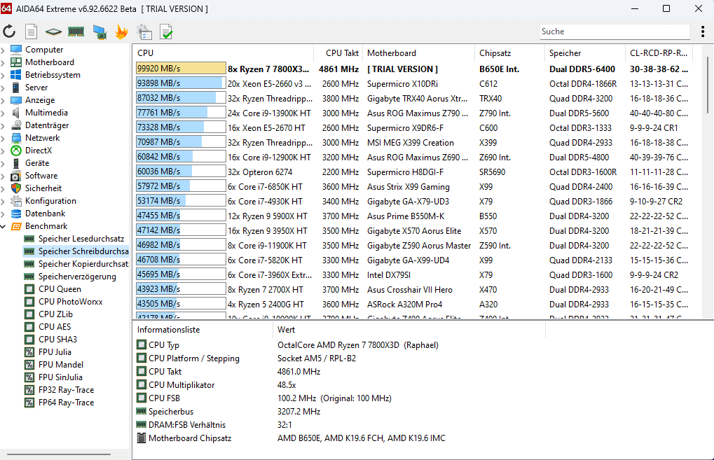Viewport: 714px width, 460px height.
Task: Click the CL-RCD-RP-R... column header
Action: point(659,53)
